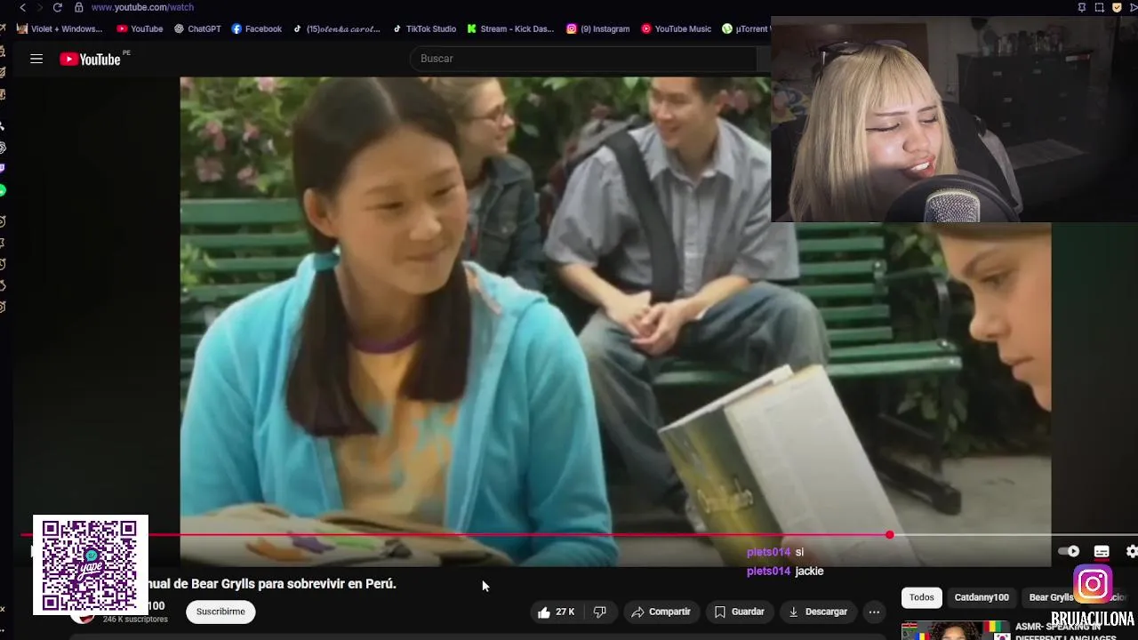Select the Bear Grylls filter chip
Screen dimensions: 1138x640
pos(1052,597)
